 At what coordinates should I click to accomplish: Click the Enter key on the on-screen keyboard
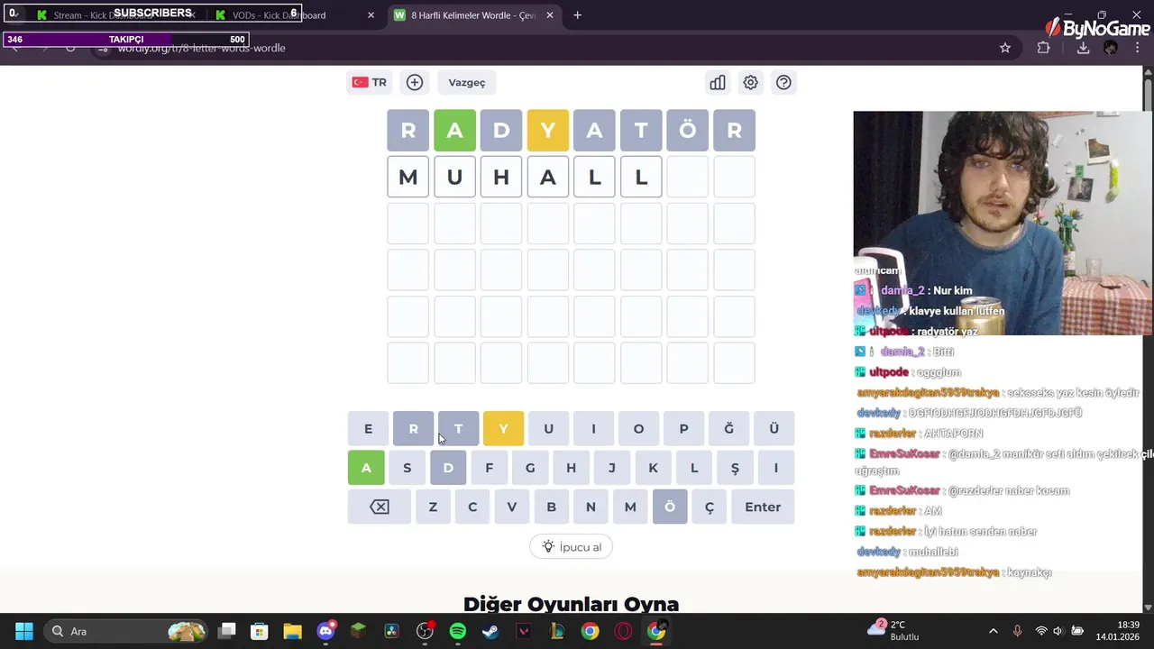(x=763, y=507)
